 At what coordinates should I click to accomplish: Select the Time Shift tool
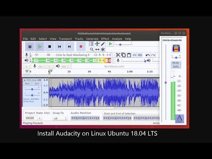(97, 49)
